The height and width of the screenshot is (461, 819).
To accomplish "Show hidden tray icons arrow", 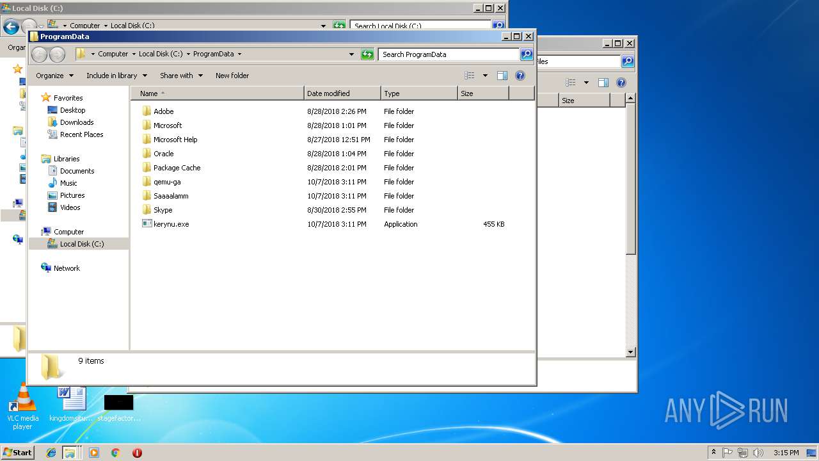I will (713, 453).
